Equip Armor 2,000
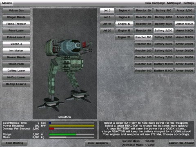The width and height of the screenshot is (196, 147). [x=185, y=11]
